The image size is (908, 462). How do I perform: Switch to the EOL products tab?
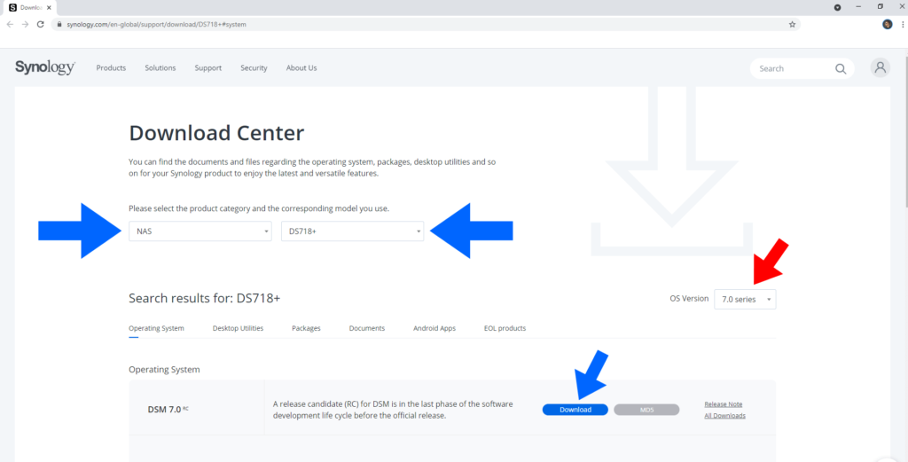505,328
